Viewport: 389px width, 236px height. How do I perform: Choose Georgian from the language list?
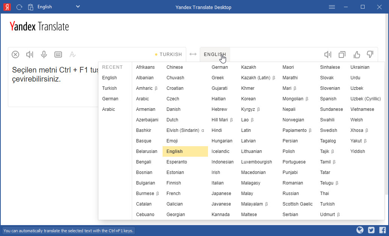tap(176, 214)
